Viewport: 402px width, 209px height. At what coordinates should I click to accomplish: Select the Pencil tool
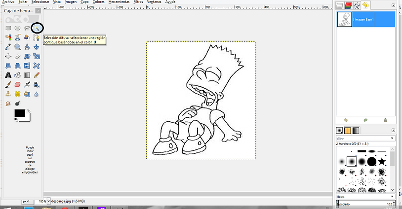click(x=37, y=75)
